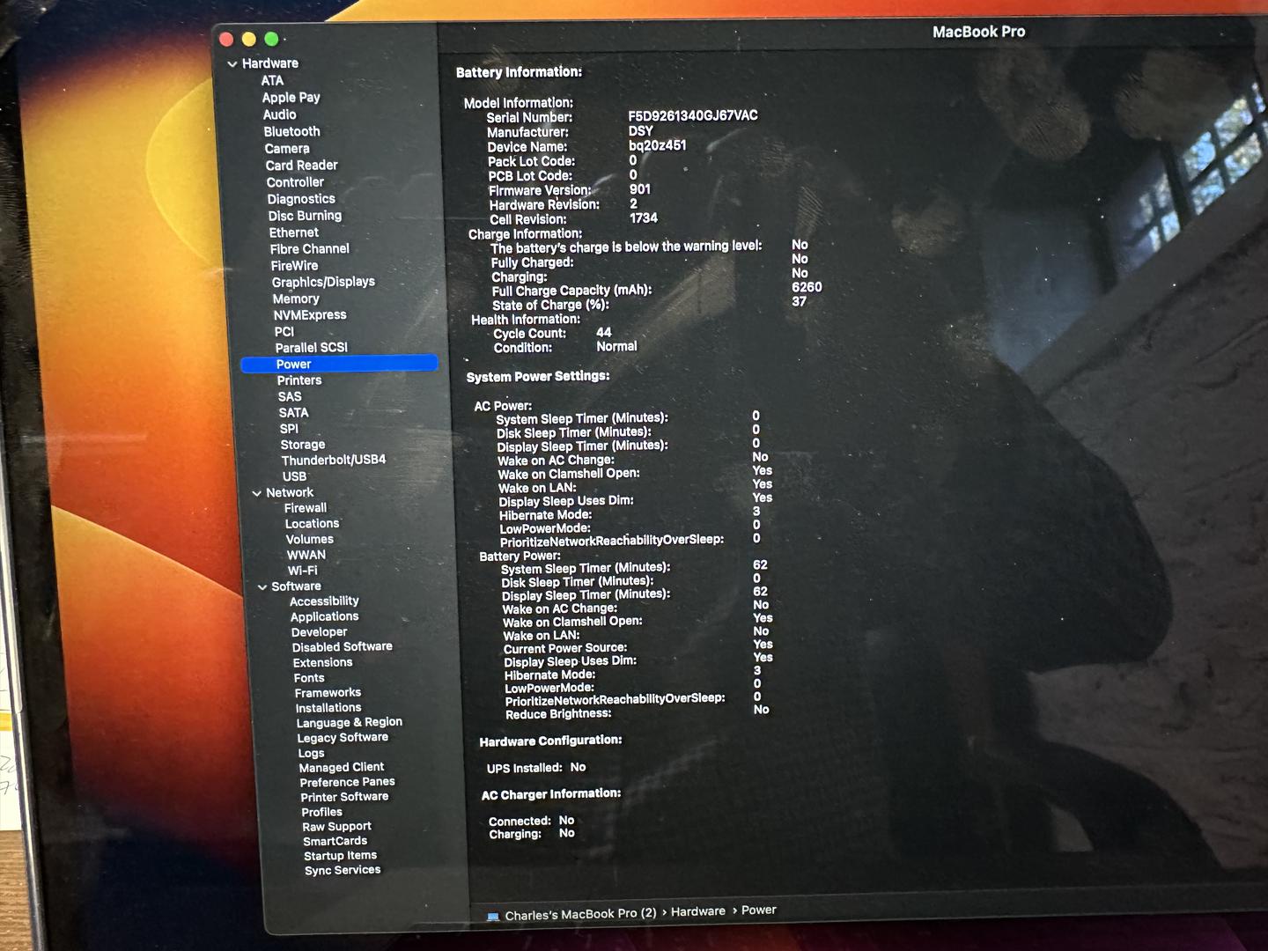This screenshot has width=1268, height=951.
Task: Select Ethernet in the sidebar
Action: click(x=293, y=232)
